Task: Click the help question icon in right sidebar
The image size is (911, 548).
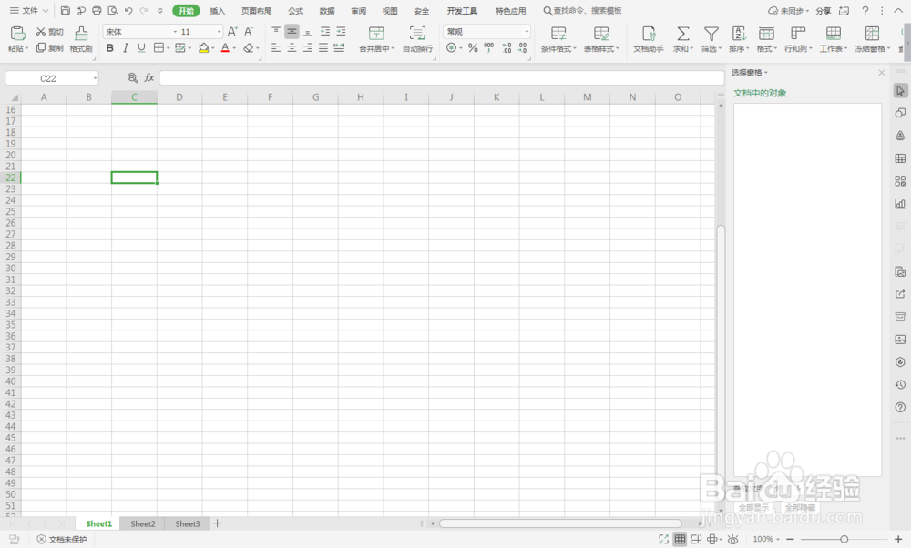Action: pos(900,408)
